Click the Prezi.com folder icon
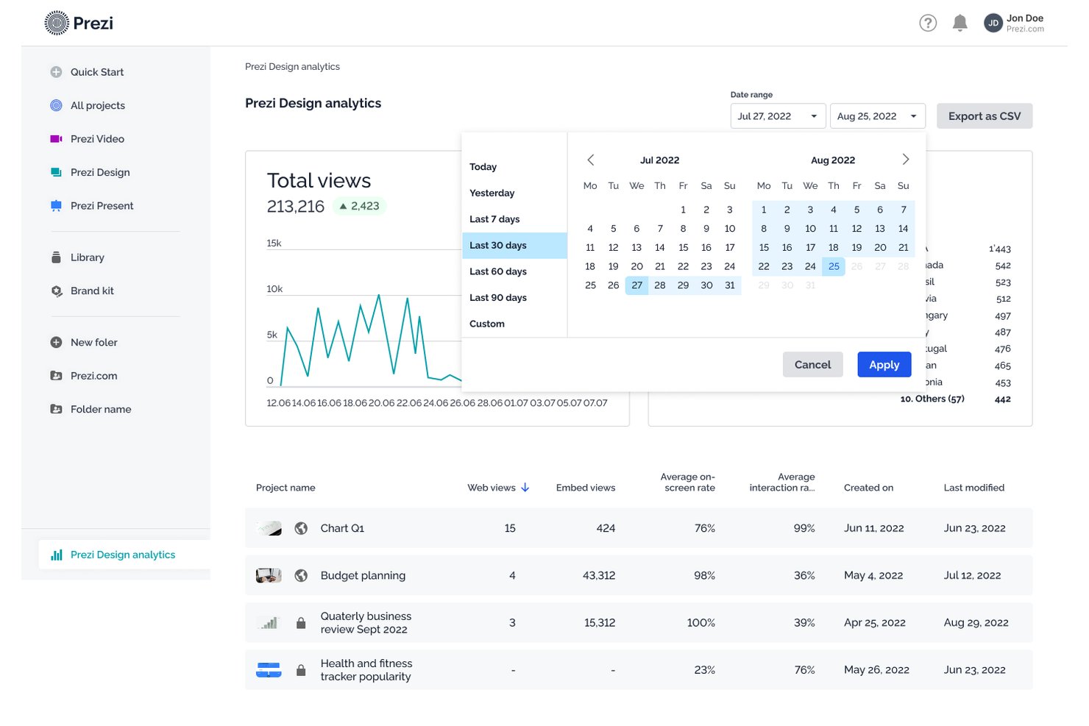This screenshot has width=1089, height=726. pos(56,376)
